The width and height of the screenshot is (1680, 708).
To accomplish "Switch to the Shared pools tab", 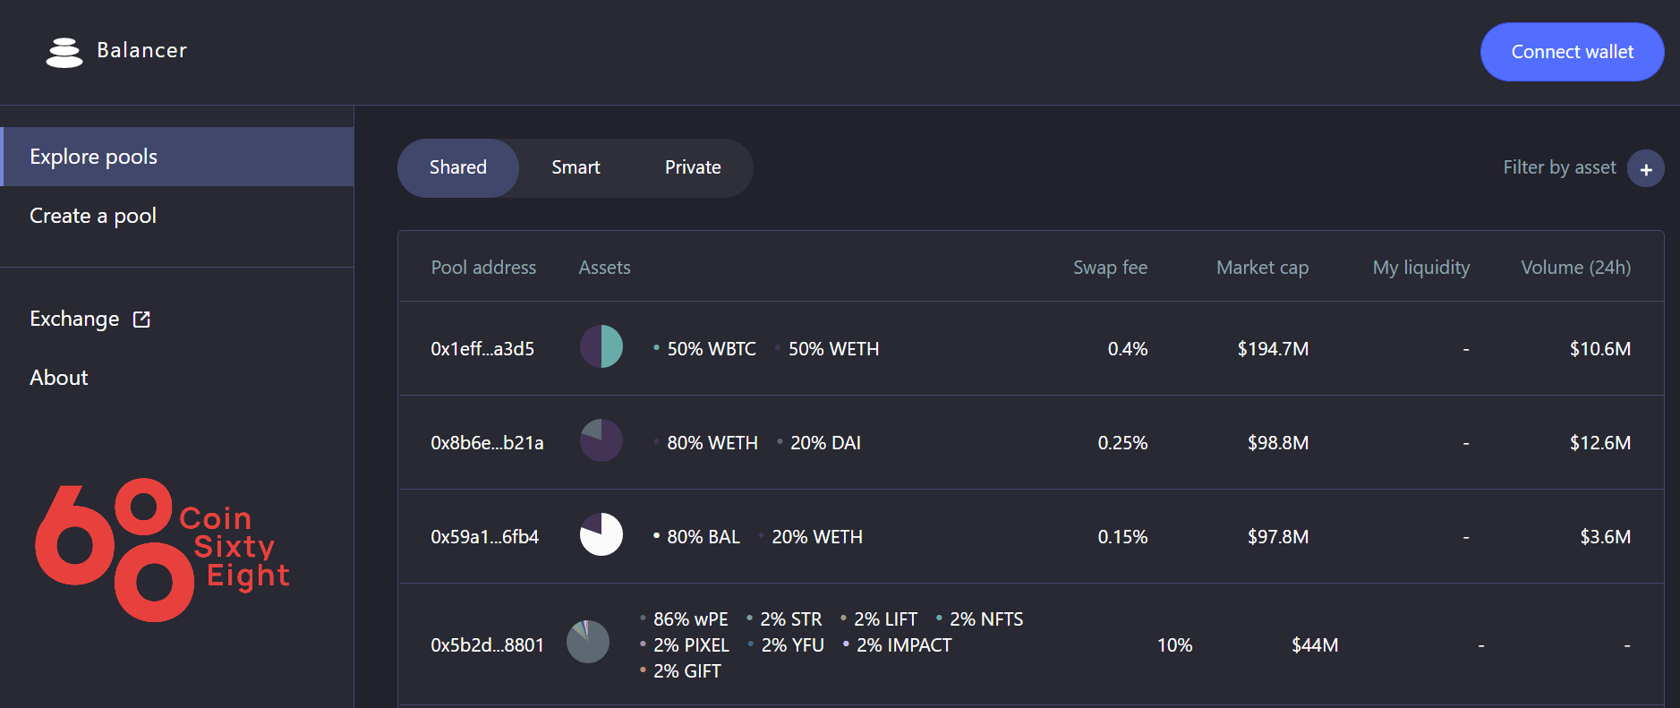I will coord(458,167).
